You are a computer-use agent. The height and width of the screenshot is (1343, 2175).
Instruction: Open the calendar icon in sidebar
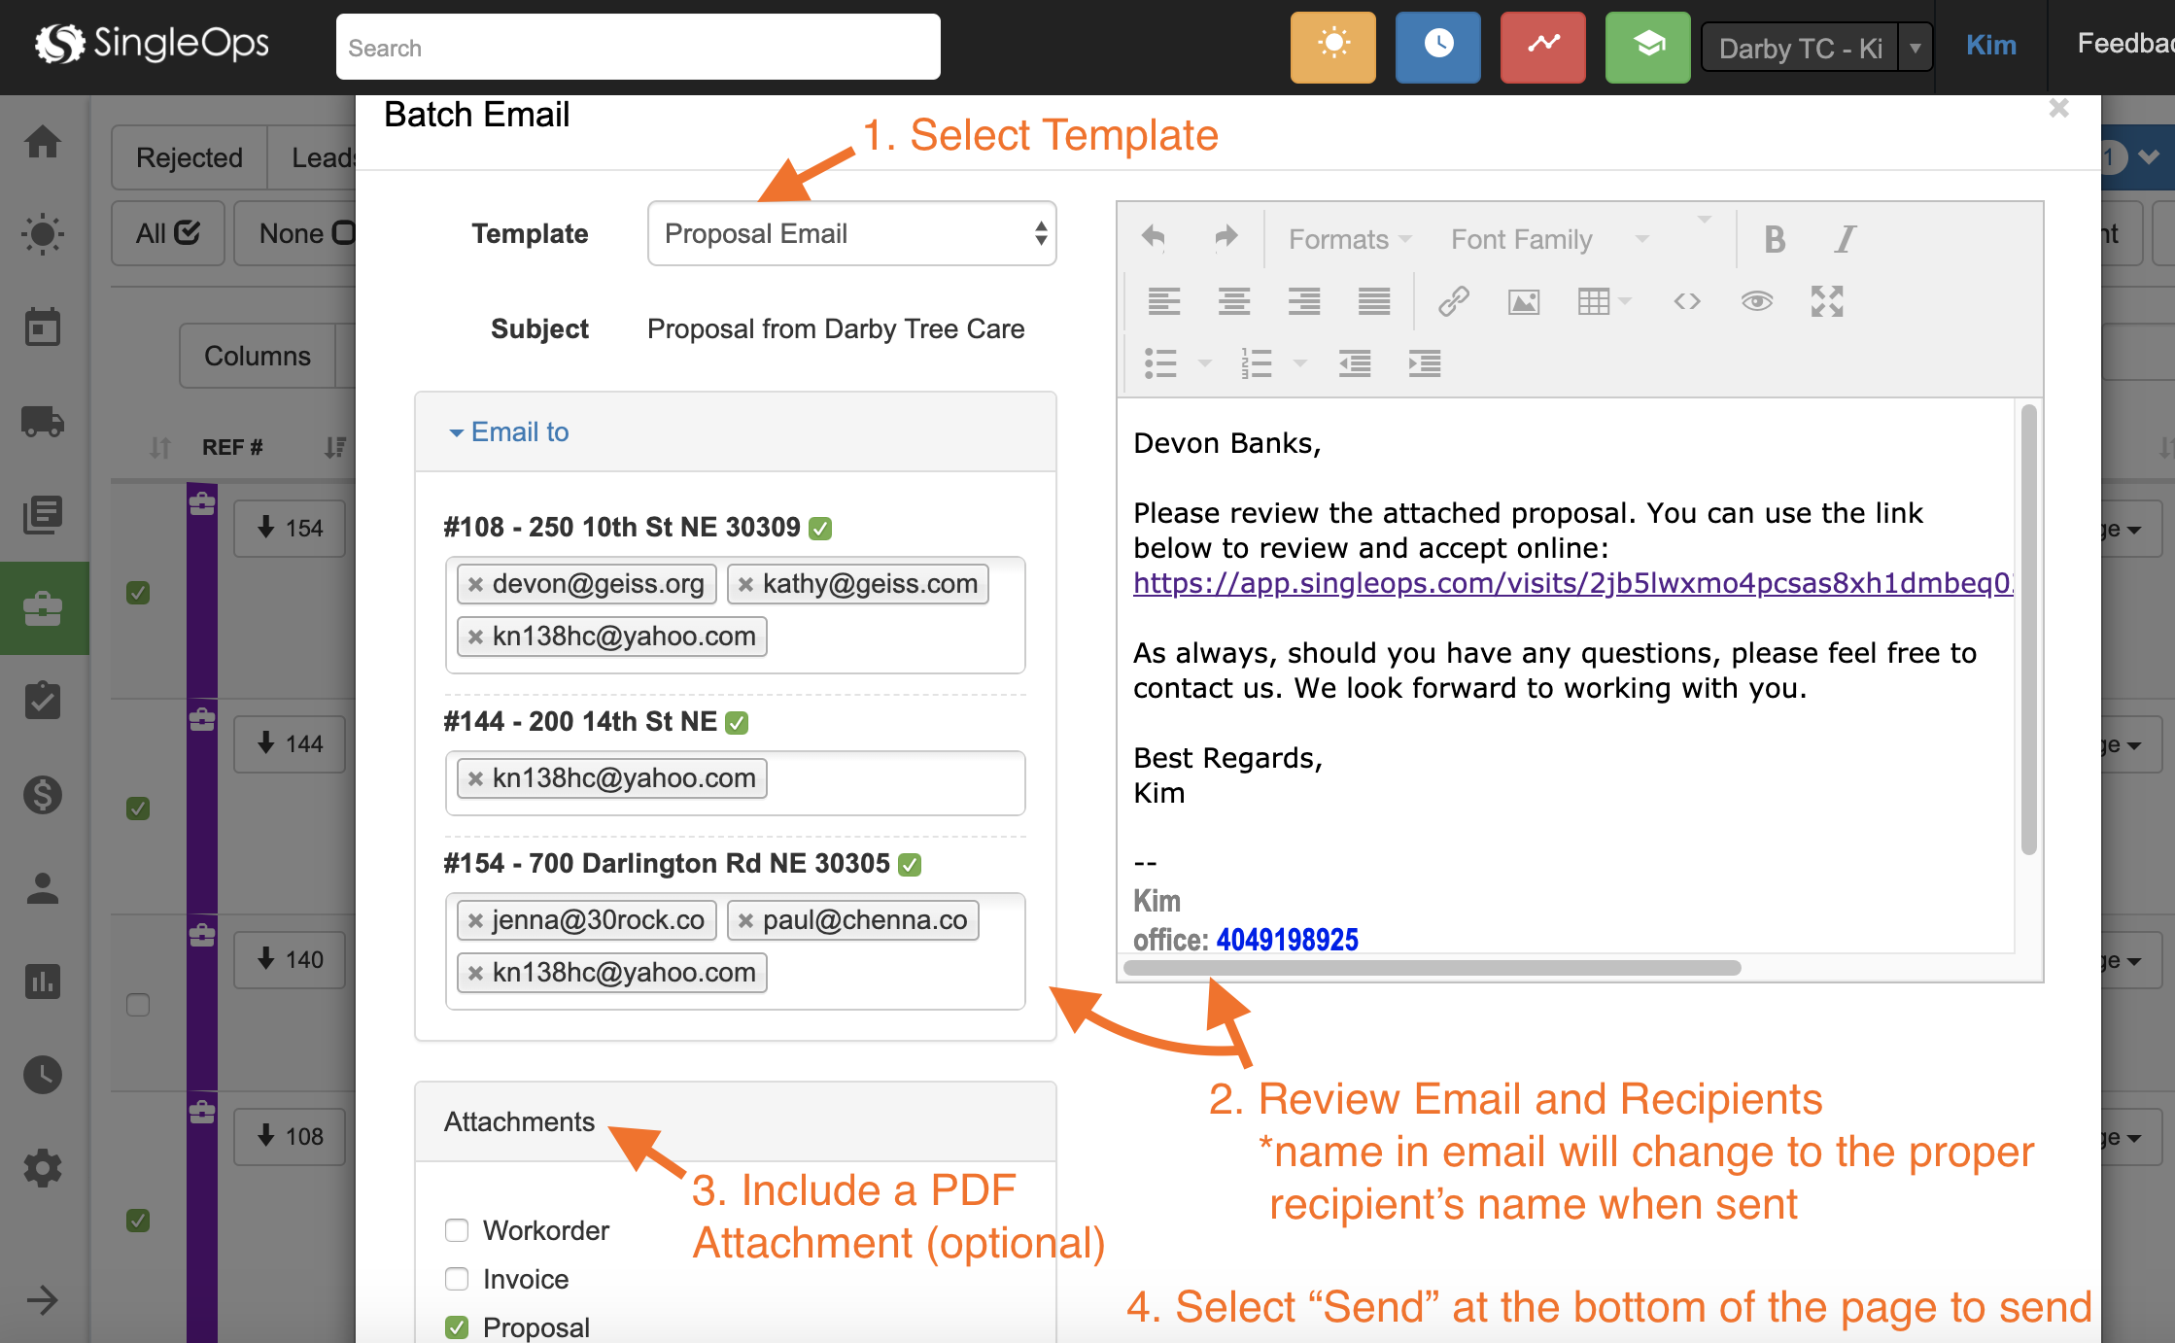(x=43, y=327)
